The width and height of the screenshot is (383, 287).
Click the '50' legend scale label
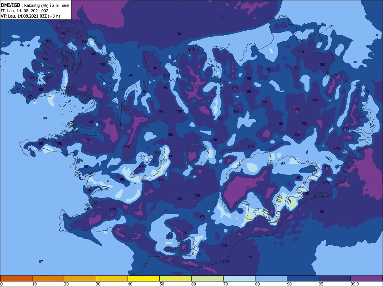[x=162, y=284]
